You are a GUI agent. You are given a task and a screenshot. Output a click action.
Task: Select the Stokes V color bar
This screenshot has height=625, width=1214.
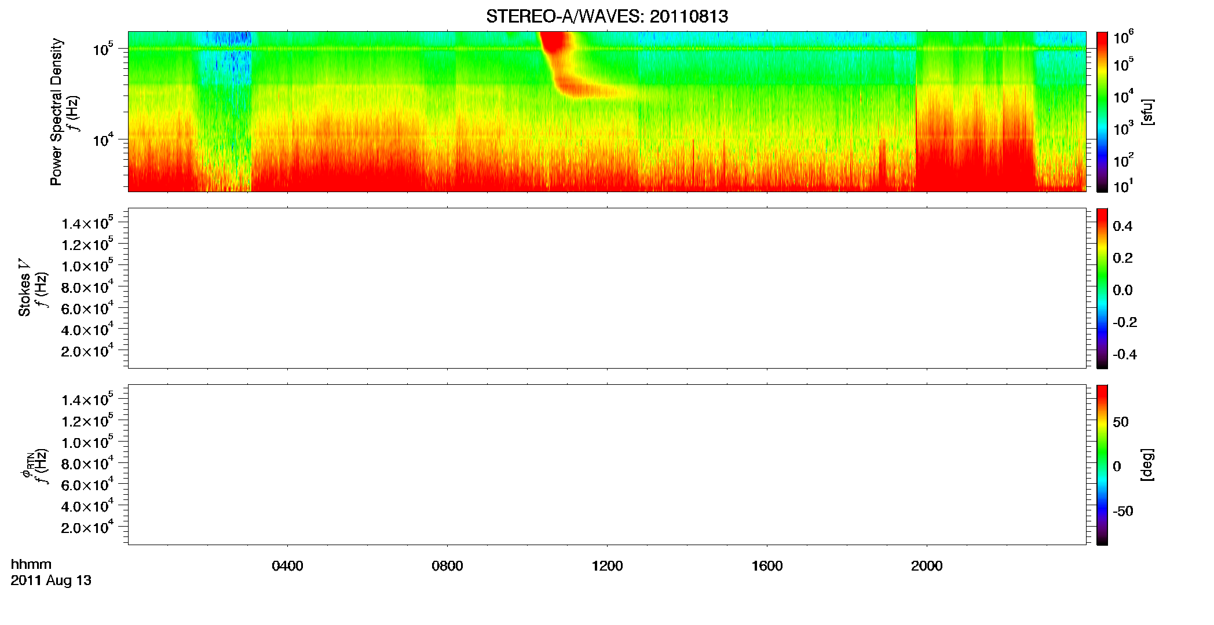[1102, 288]
